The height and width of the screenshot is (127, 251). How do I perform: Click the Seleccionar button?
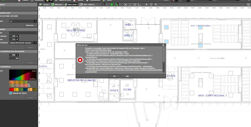click(x=30, y=25)
